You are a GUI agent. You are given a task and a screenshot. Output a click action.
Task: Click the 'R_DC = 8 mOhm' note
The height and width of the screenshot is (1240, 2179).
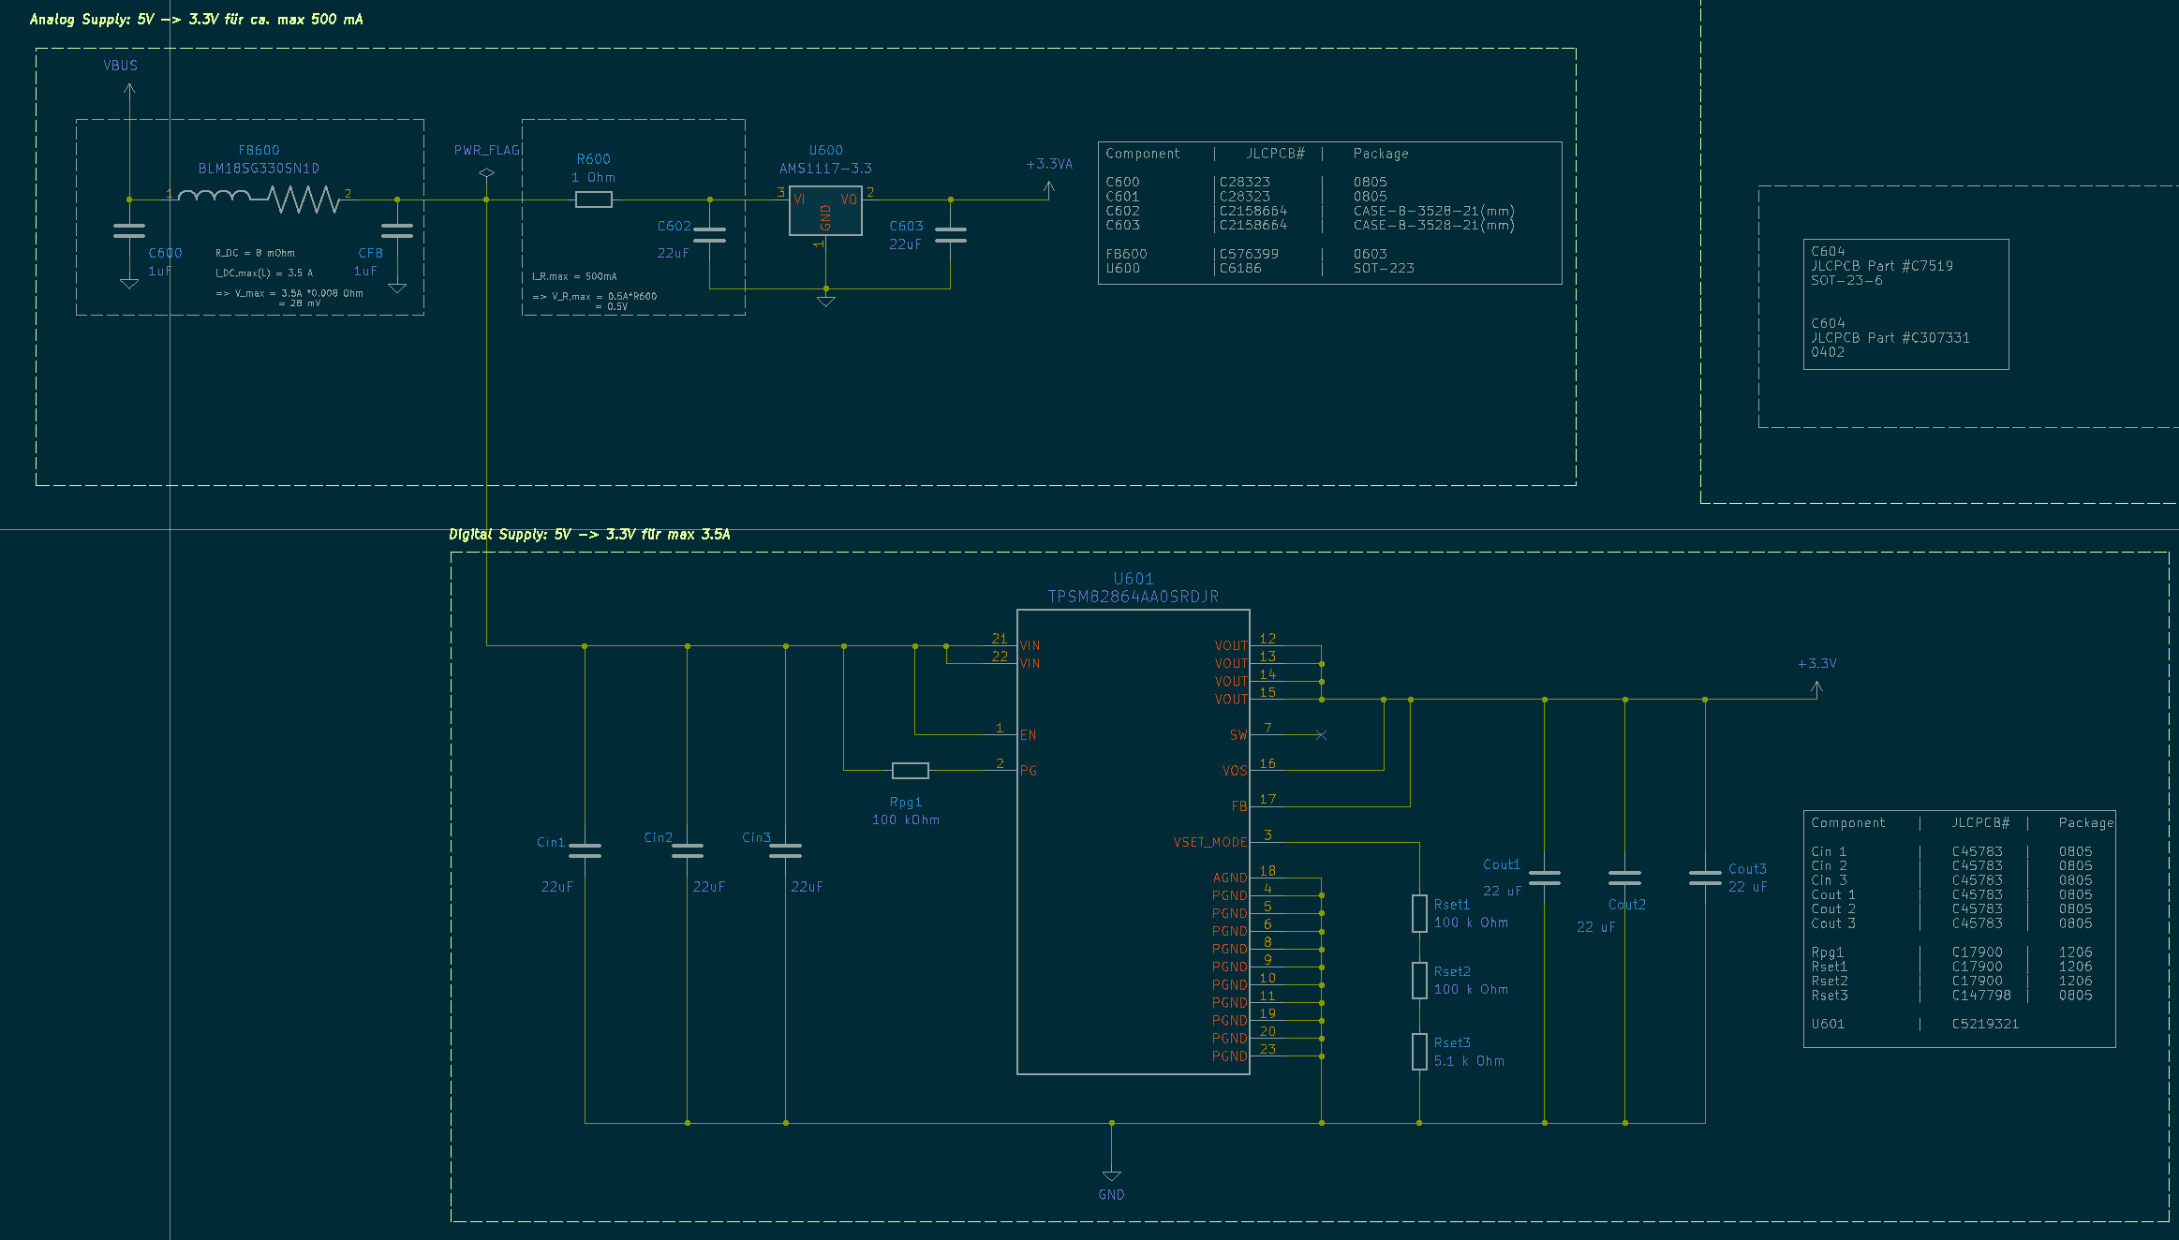[x=255, y=253]
